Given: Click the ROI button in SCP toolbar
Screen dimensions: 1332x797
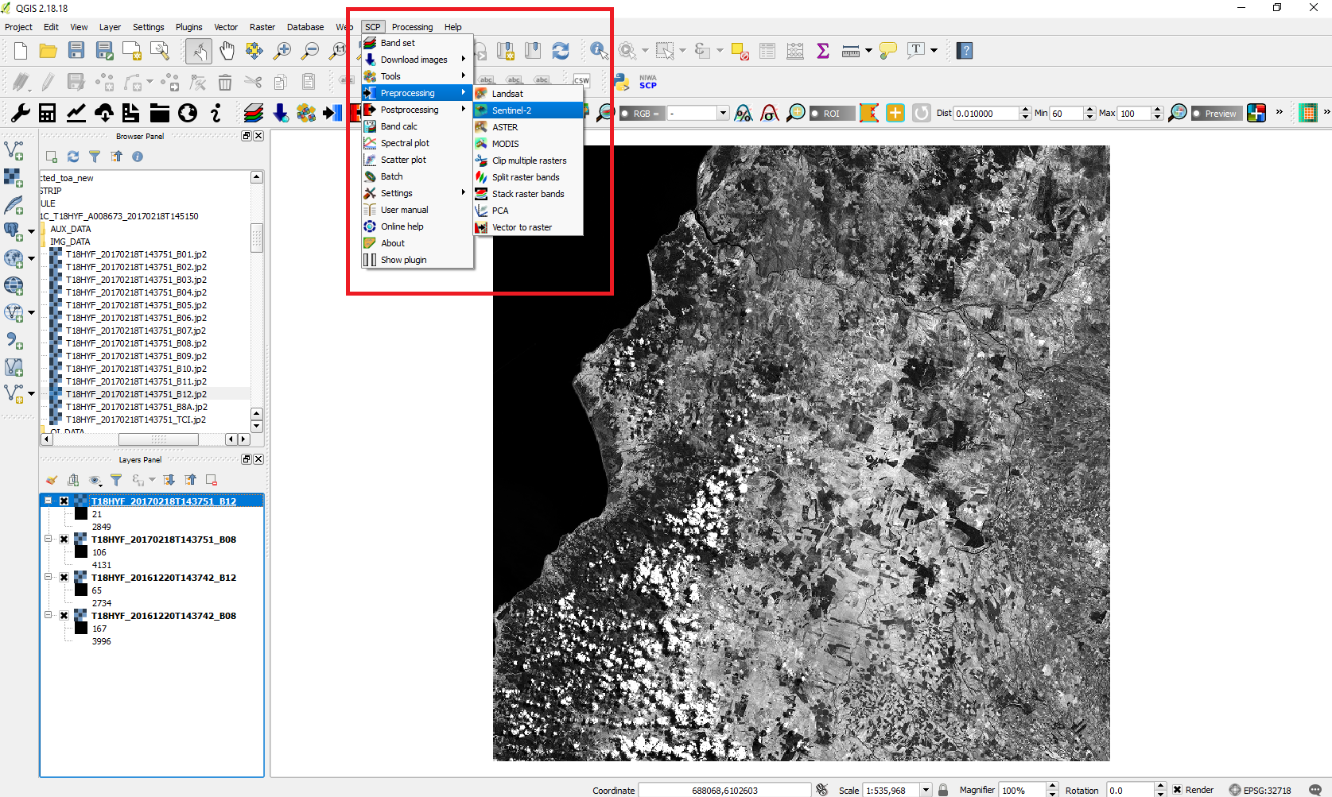Looking at the screenshot, I should pos(831,114).
